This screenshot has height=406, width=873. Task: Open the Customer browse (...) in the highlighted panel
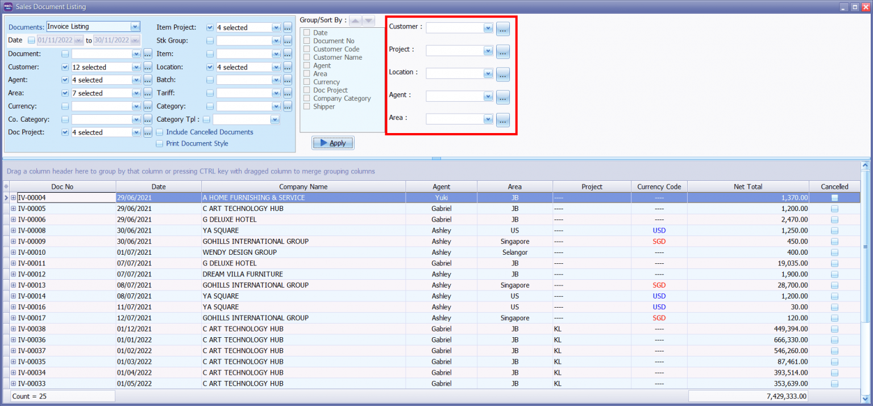pyautogui.click(x=502, y=28)
